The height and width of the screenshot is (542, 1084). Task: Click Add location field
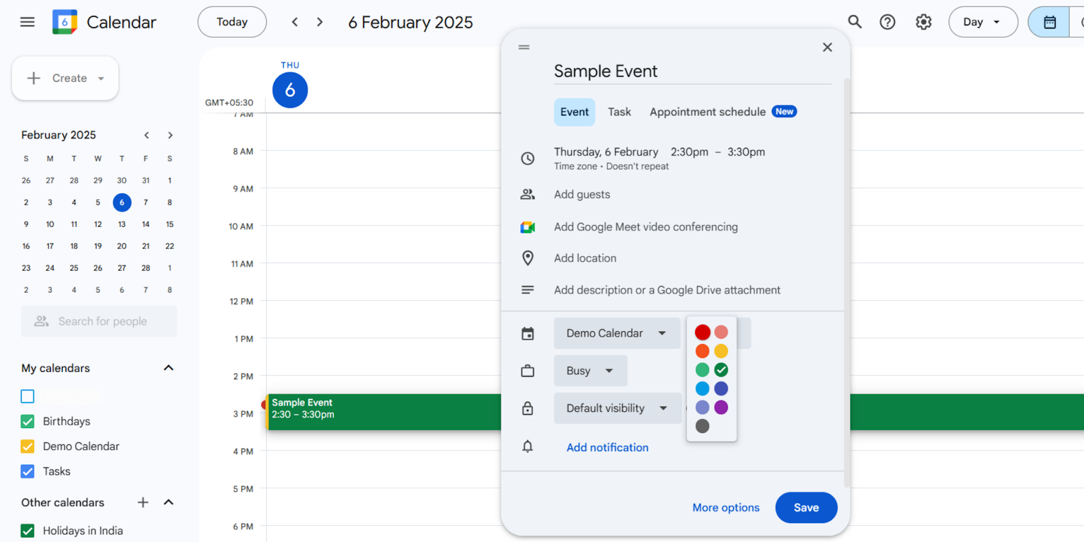585,258
